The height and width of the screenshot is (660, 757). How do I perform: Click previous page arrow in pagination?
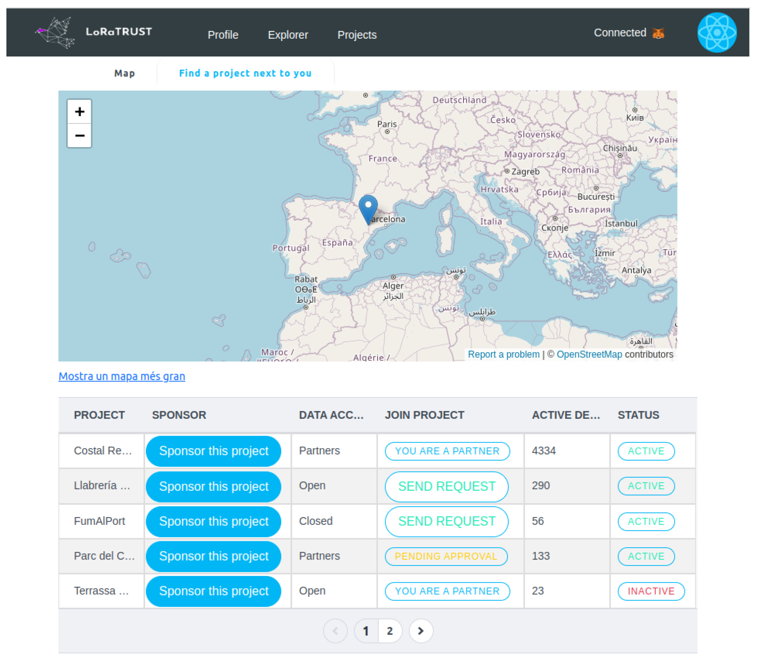335,631
